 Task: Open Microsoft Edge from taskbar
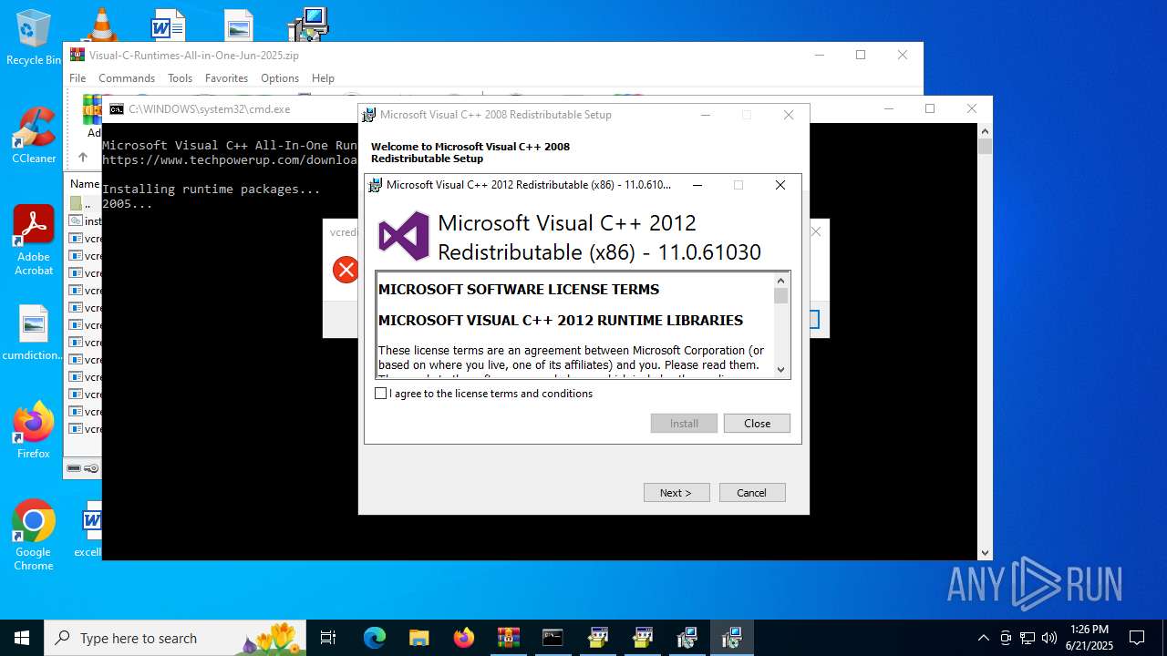tap(375, 638)
